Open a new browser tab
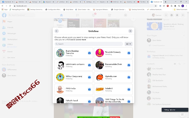Viewport: 189px width, 118px height. click(165, 2)
